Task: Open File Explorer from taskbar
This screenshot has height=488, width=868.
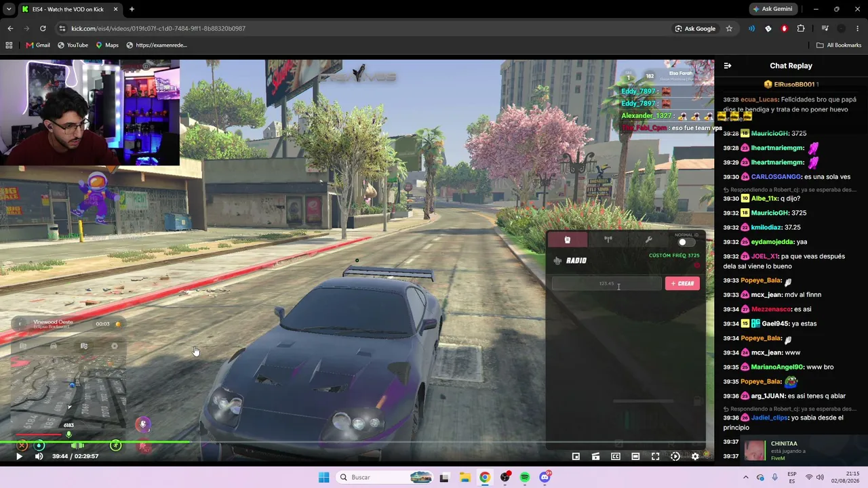Action: pyautogui.click(x=465, y=477)
